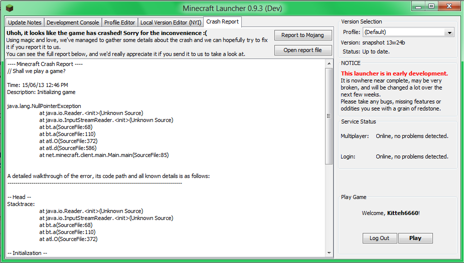Click '---- Minecraft Crash Report ----' header line
The height and width of the screenshot is (263, 464).
click(45, 64)
